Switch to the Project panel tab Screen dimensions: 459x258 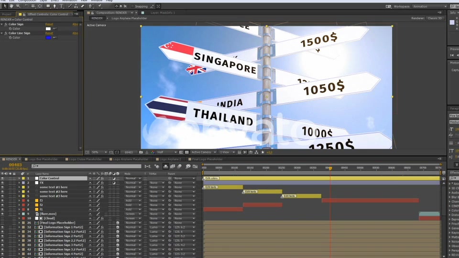[6, 14]
